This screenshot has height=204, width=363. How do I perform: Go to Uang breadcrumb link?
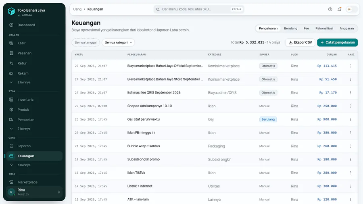77,9
